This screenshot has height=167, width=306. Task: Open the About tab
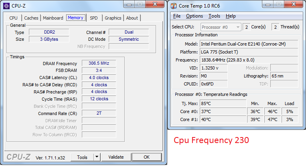132,18
